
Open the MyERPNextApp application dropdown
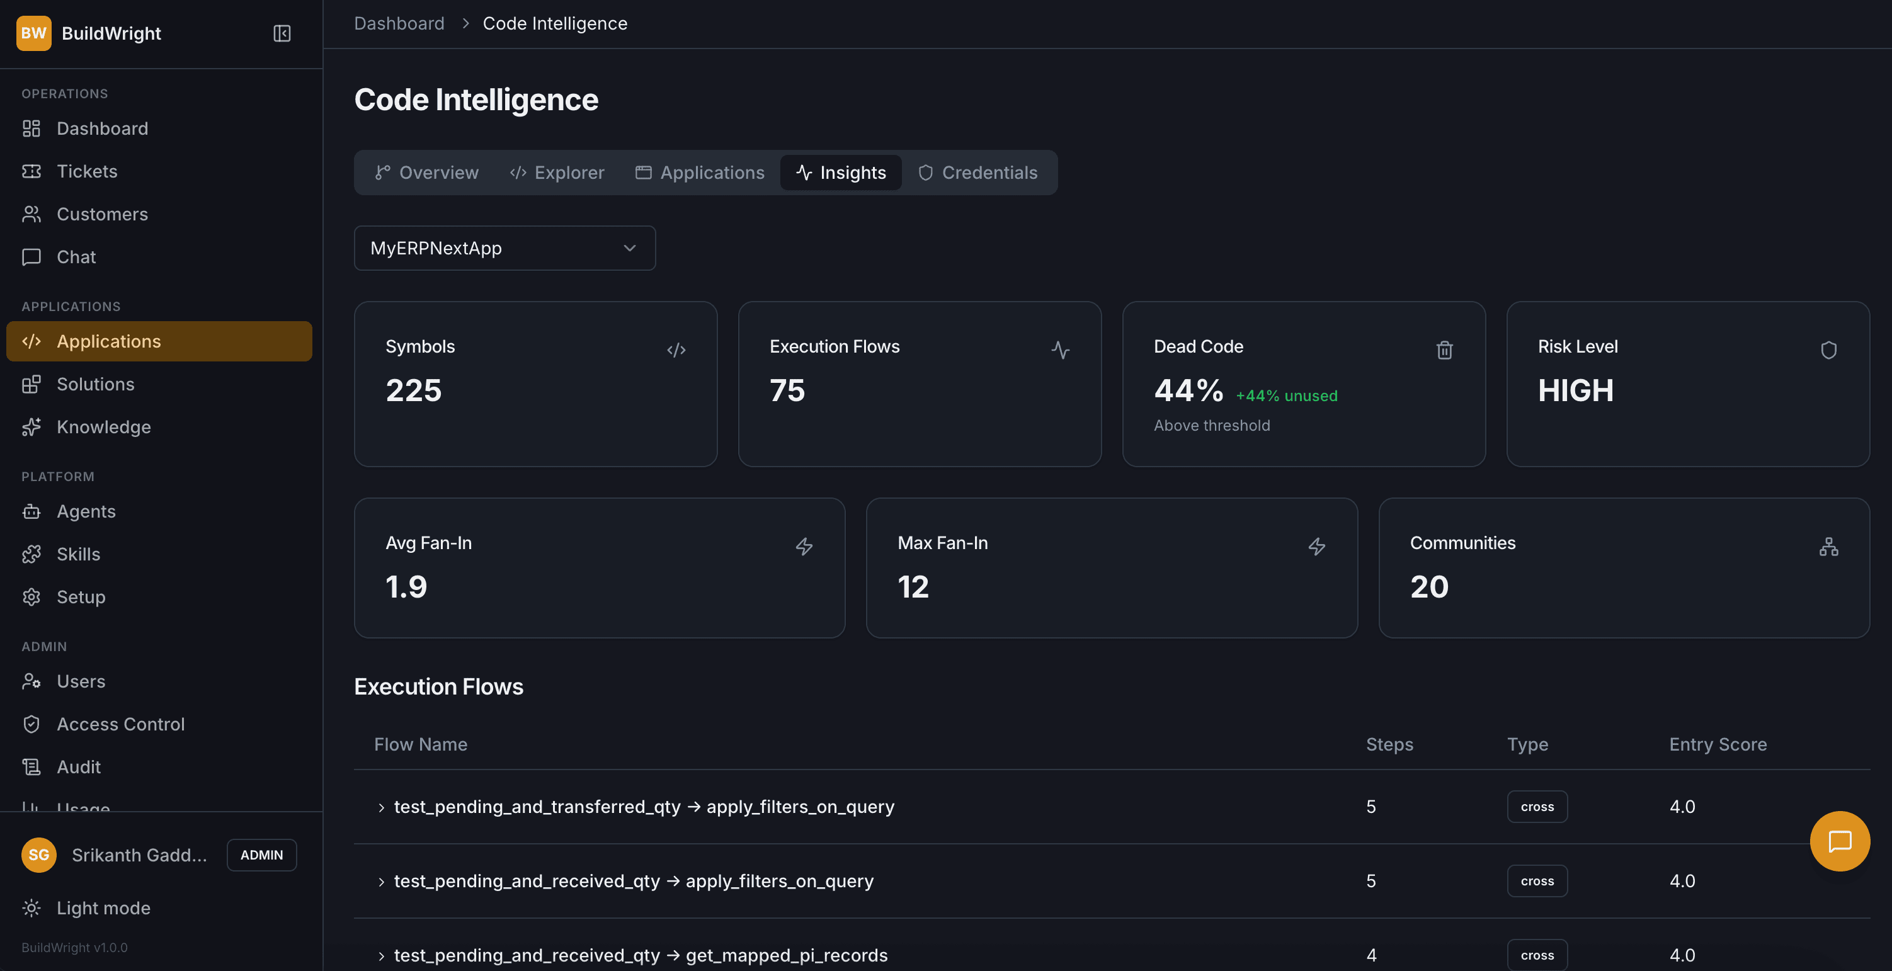(504, 248)
